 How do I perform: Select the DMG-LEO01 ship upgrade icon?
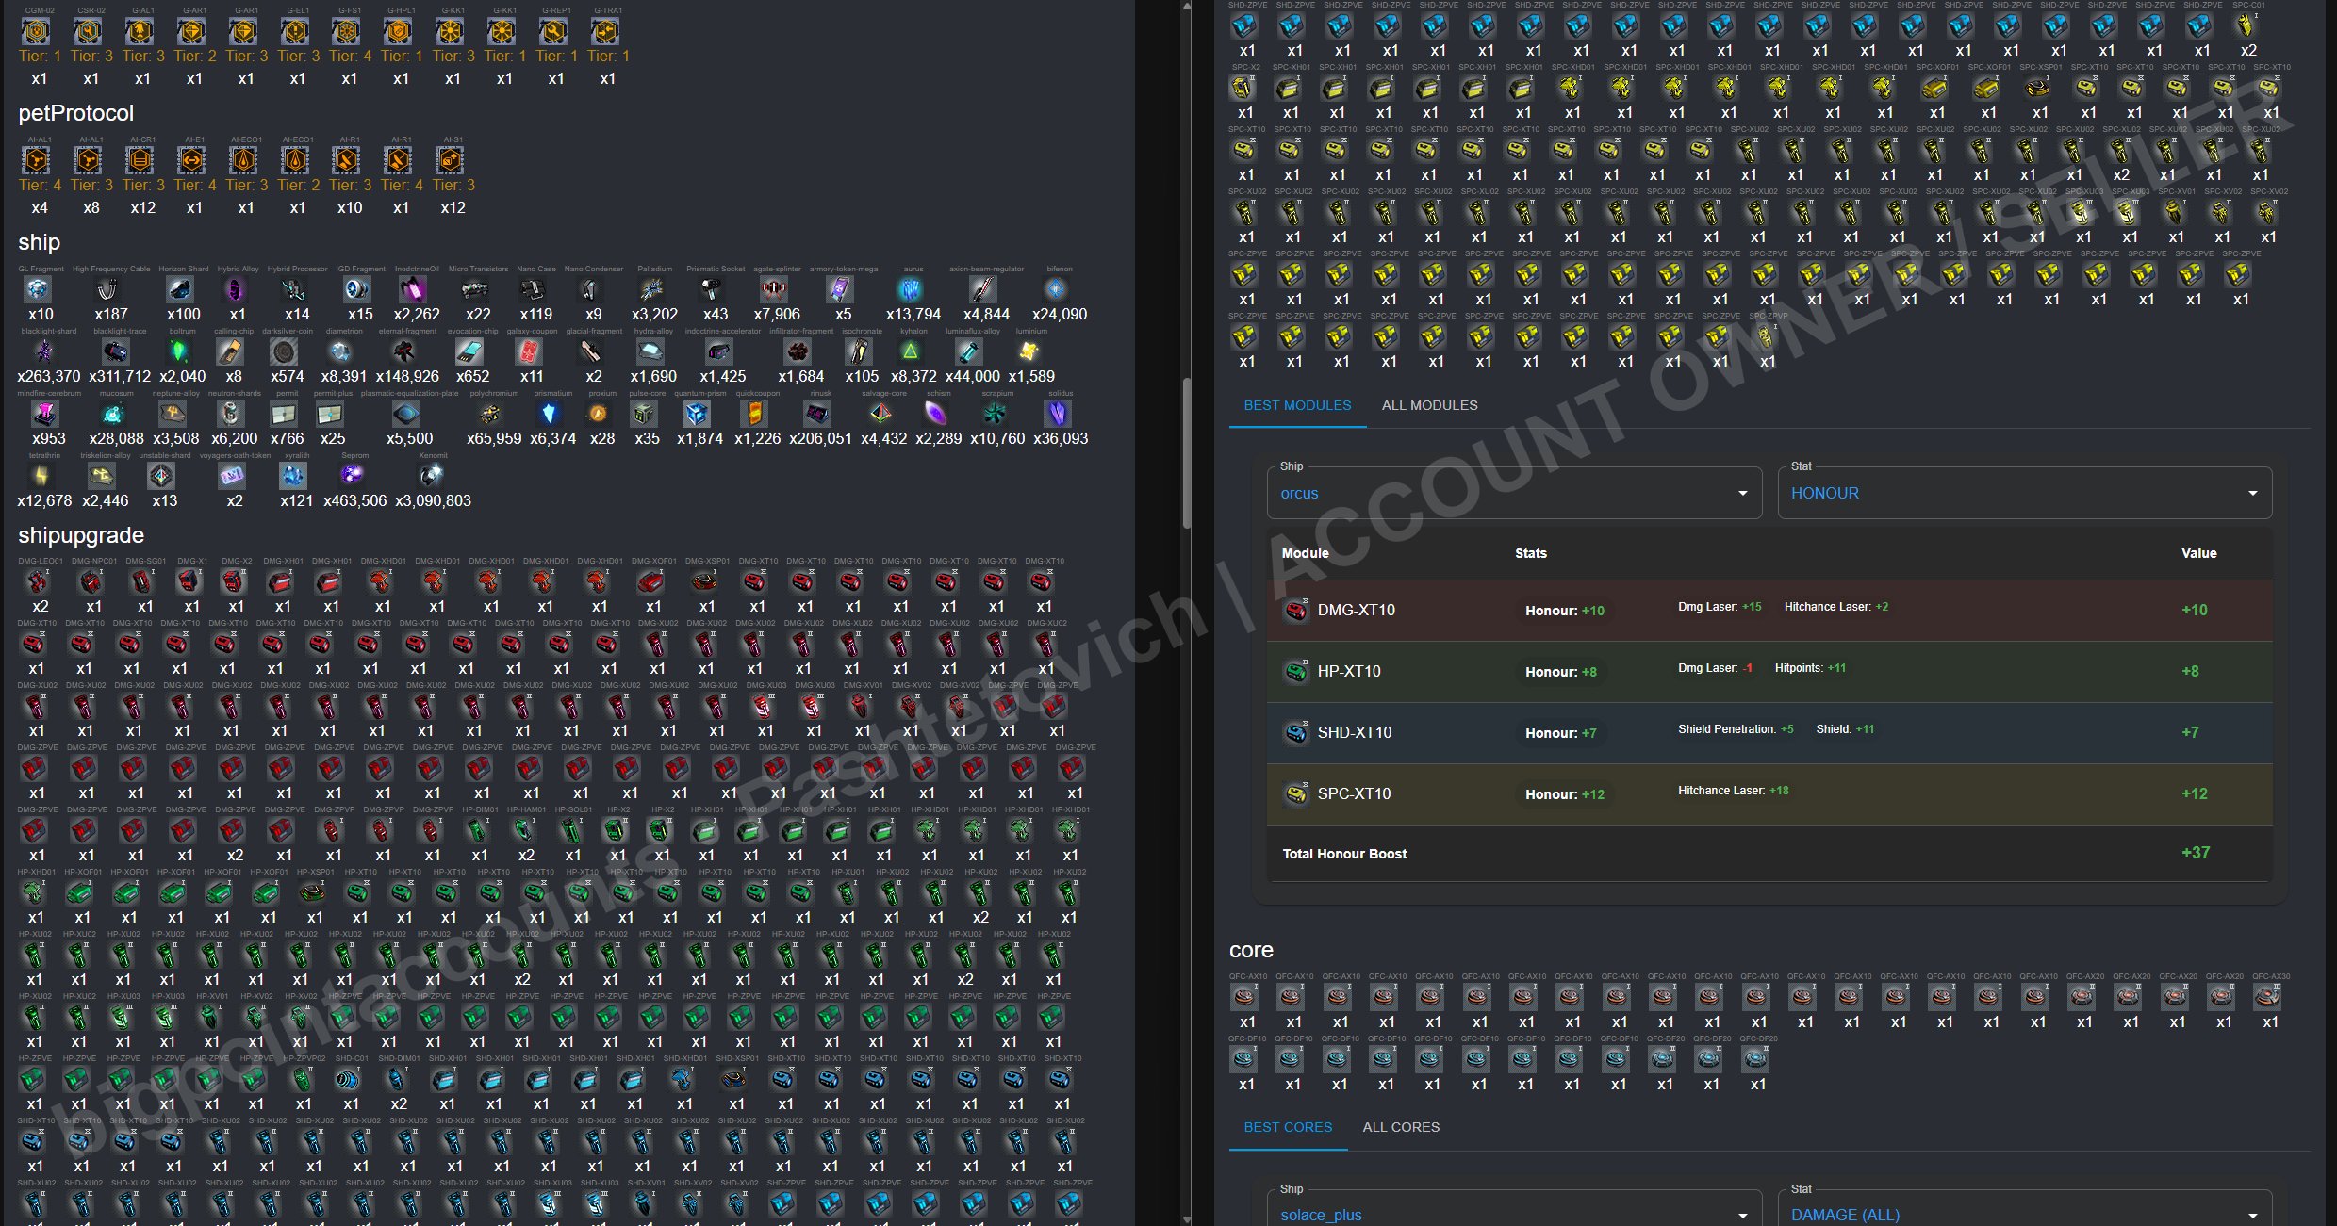tap(39, 581)
